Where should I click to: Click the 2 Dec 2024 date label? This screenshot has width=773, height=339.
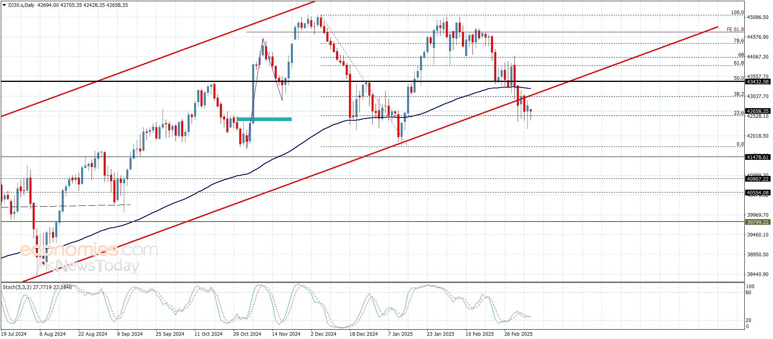pyautogui.click(x=323, y=334)
